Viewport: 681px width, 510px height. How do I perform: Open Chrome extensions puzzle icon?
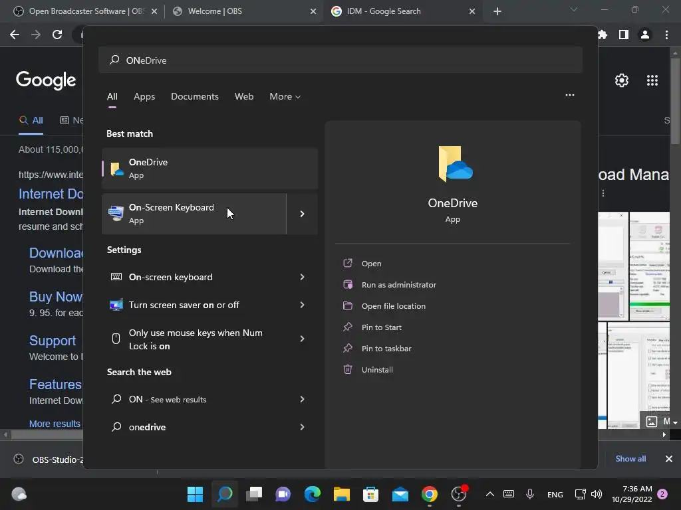(603, 35)
